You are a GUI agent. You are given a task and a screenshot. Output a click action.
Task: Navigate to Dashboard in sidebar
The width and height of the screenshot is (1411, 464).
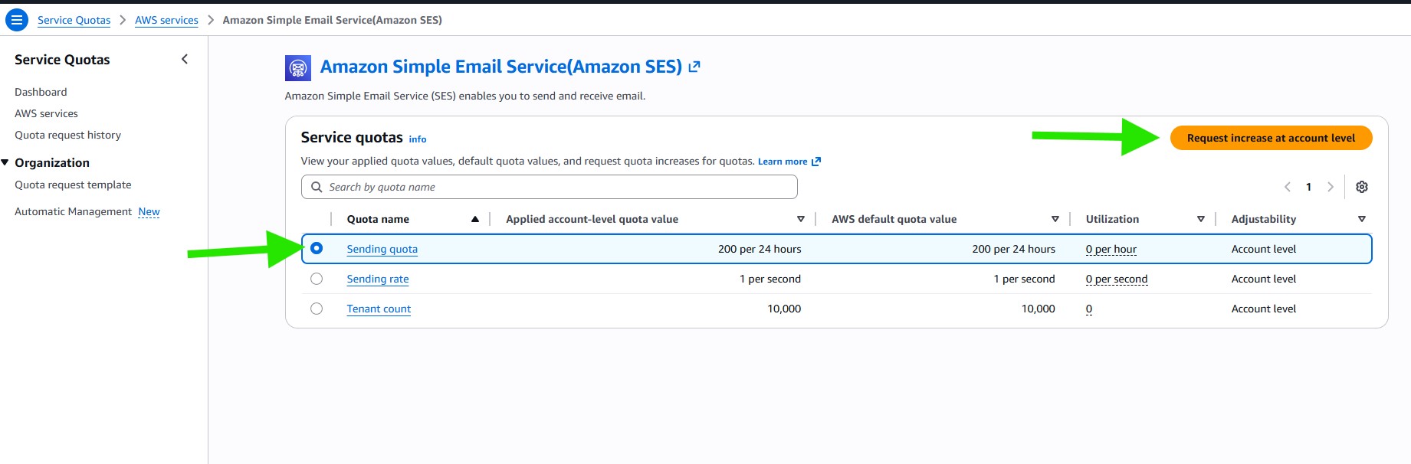tap(41, 92)
